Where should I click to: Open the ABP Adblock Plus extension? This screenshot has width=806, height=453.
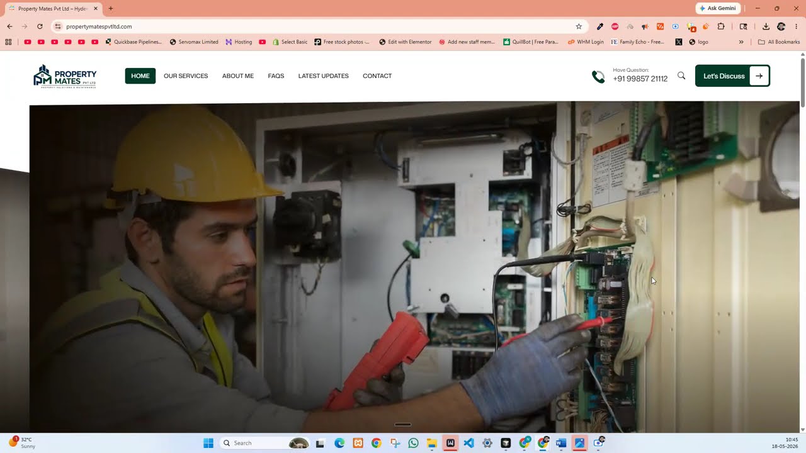(615, 26)
